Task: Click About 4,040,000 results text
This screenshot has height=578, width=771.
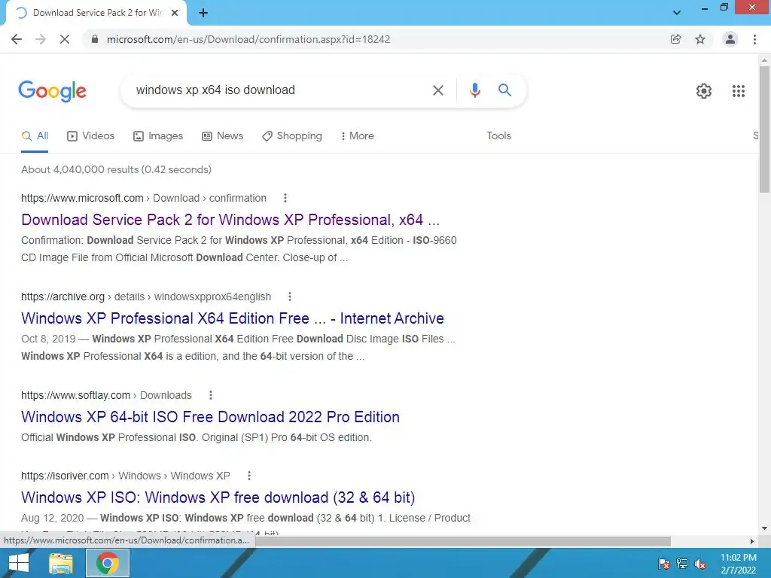Action: pyautogui.click(x=116, y=169)
